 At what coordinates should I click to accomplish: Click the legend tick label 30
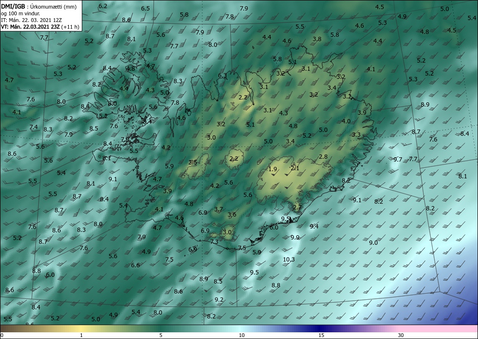401,335
